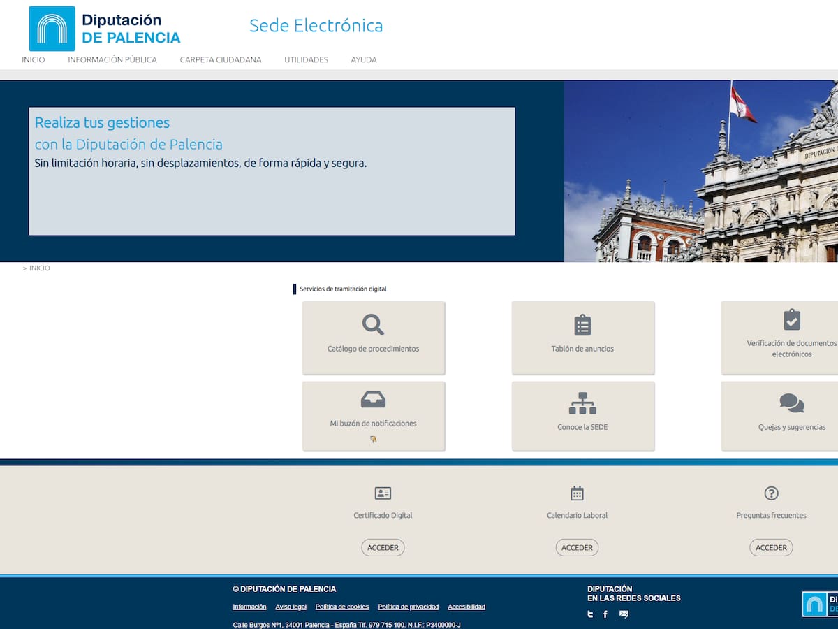Follow the Aviso legal footer link
Screen dimensions: 838x629
point(291,607)
